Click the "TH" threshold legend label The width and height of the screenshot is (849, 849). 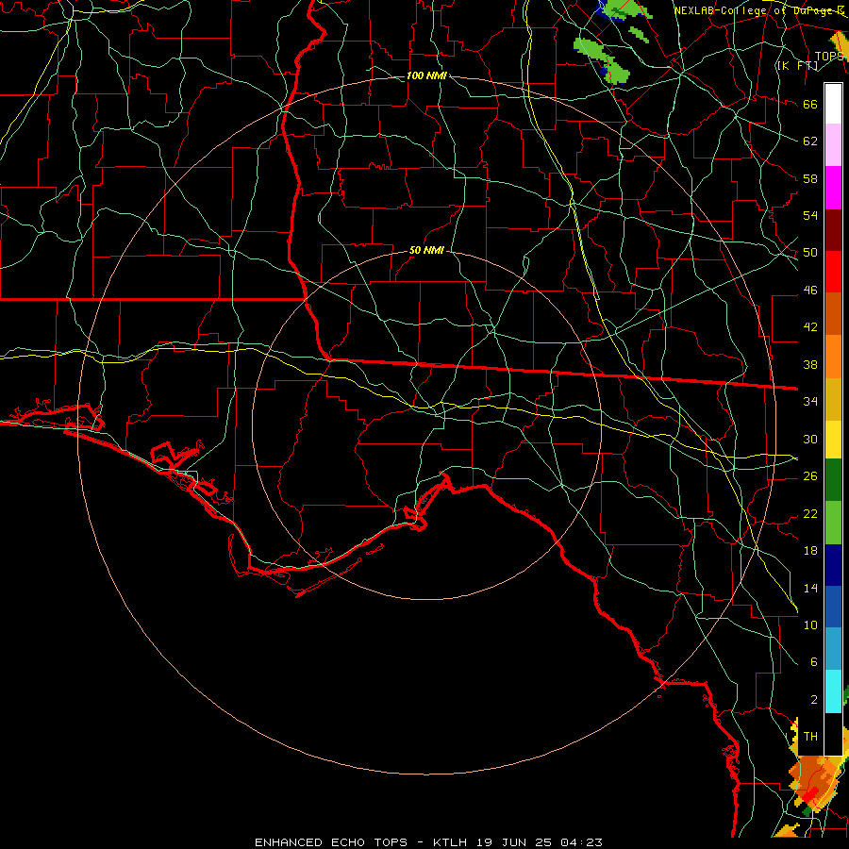pos(810,737)
